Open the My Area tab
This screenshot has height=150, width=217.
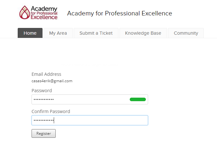pos(58,33)
